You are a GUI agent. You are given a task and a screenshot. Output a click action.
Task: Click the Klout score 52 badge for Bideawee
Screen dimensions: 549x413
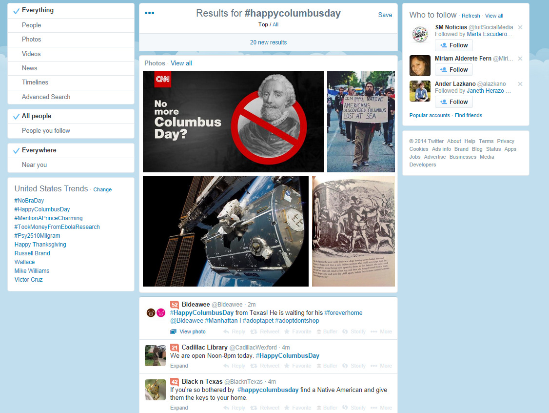[x=175, y=305]
